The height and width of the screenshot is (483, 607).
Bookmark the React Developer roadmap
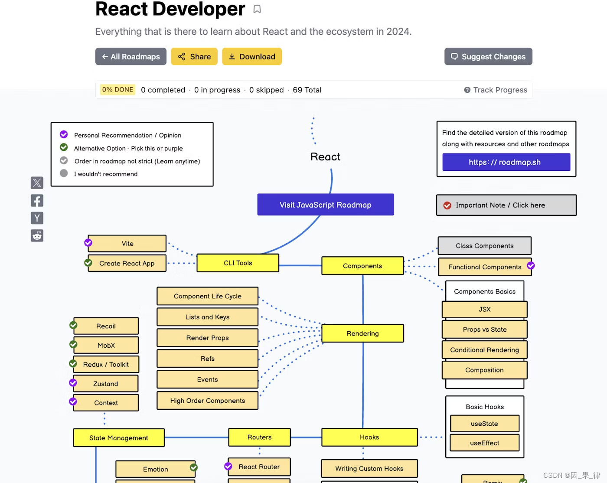coord(257,9)
